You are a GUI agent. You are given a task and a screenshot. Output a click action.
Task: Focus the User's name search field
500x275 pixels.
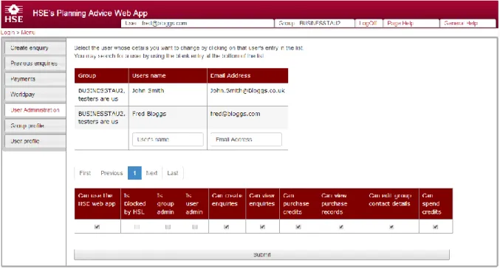[x=168, y=140]
